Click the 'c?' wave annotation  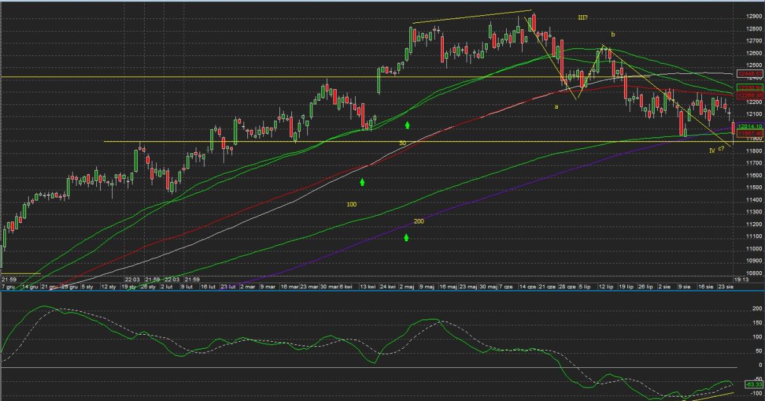tap(721, 149)
